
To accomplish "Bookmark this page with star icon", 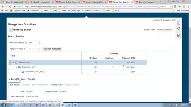I will pyautogui.click(x=170, y=7).
